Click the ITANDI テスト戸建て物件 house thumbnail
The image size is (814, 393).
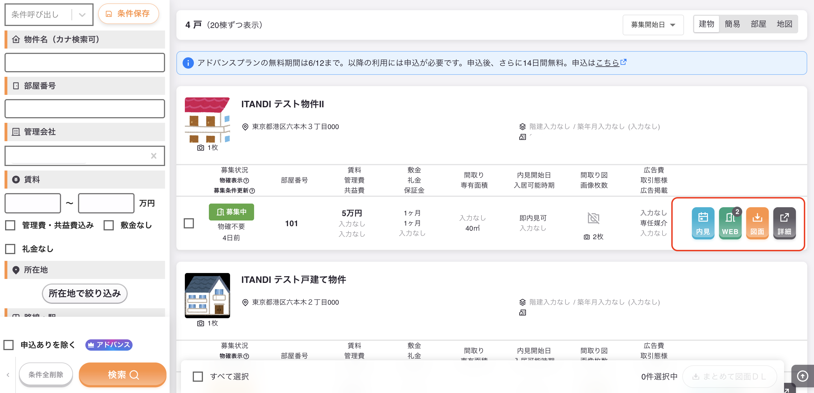[x=207, y=296]
